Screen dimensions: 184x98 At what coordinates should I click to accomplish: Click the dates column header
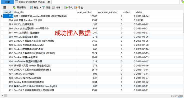143,12
